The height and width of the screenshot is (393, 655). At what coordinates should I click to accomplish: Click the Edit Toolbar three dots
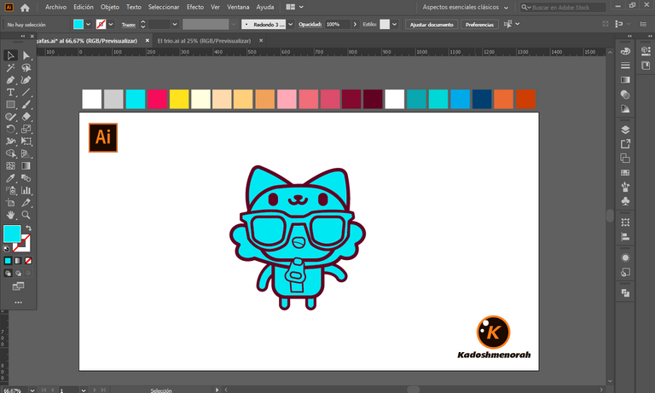pyautogui.click(x=18, y=303)
